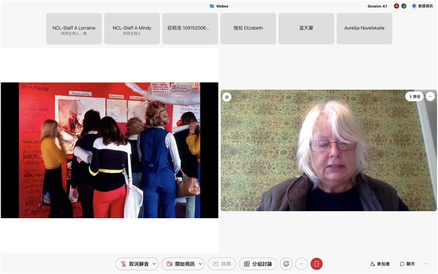This screenshot has height=274, width=438.
Task: Open the emoji reactions menu
Action: tap(286, 264)
